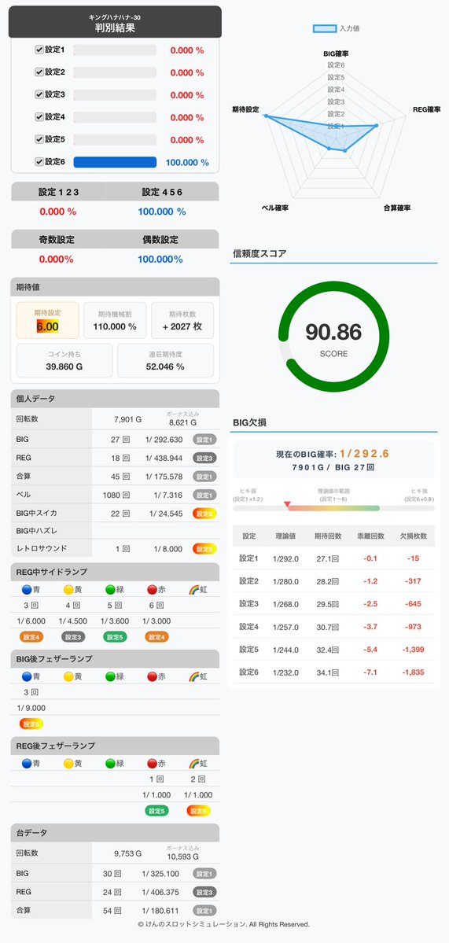Click 設定3 badge in 台データ REG row
Viewport: 449px width, 943px height.
(205, 892)
